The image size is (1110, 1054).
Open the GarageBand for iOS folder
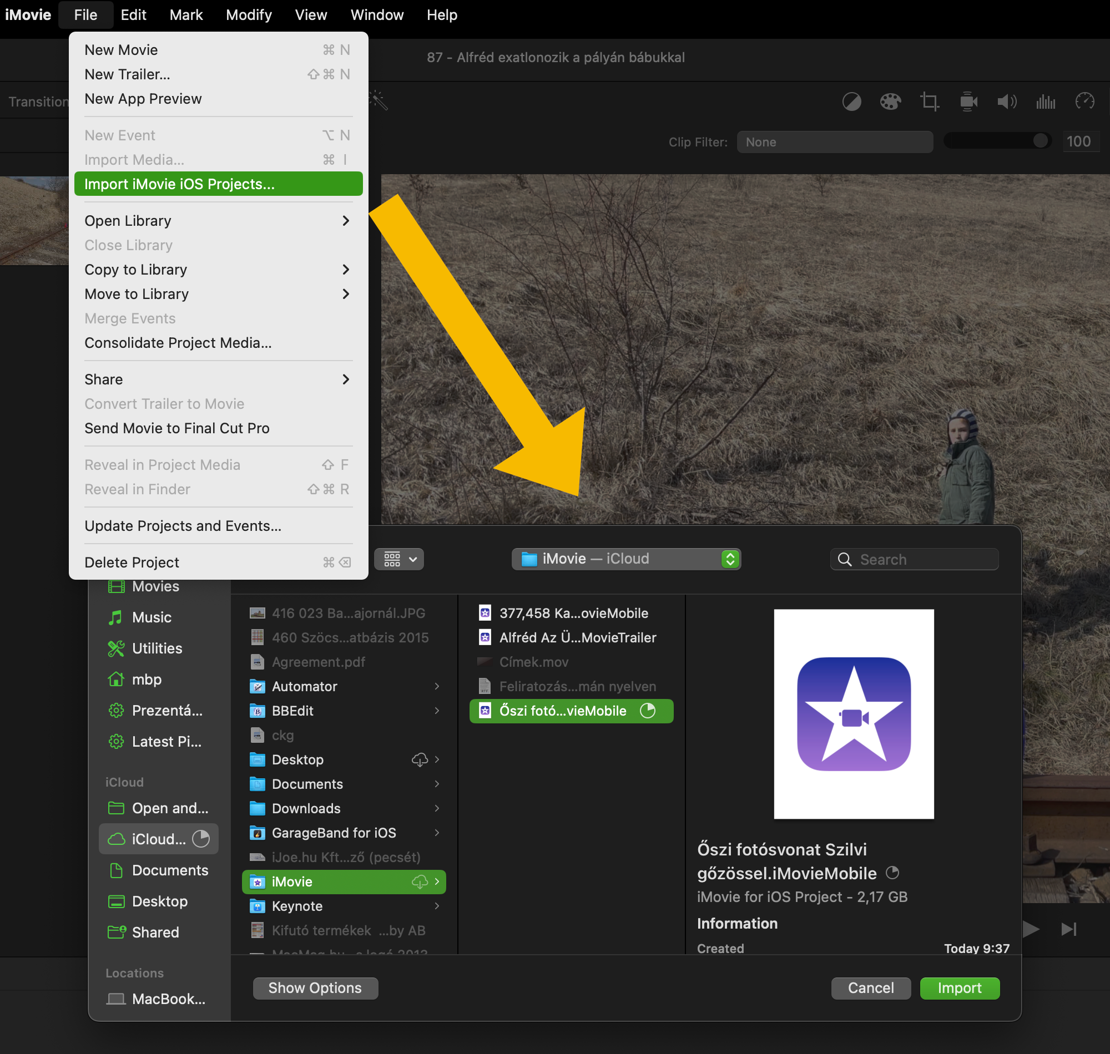344,833
